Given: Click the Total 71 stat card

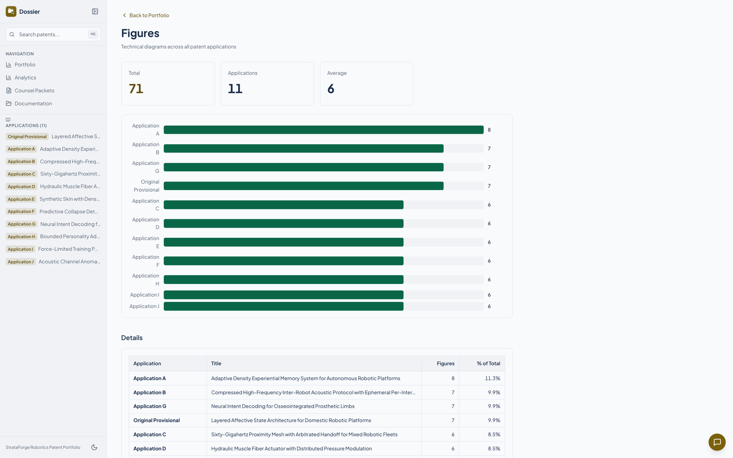Looking at the screenshot, I should pyautogui.click(x=168, y=84).
